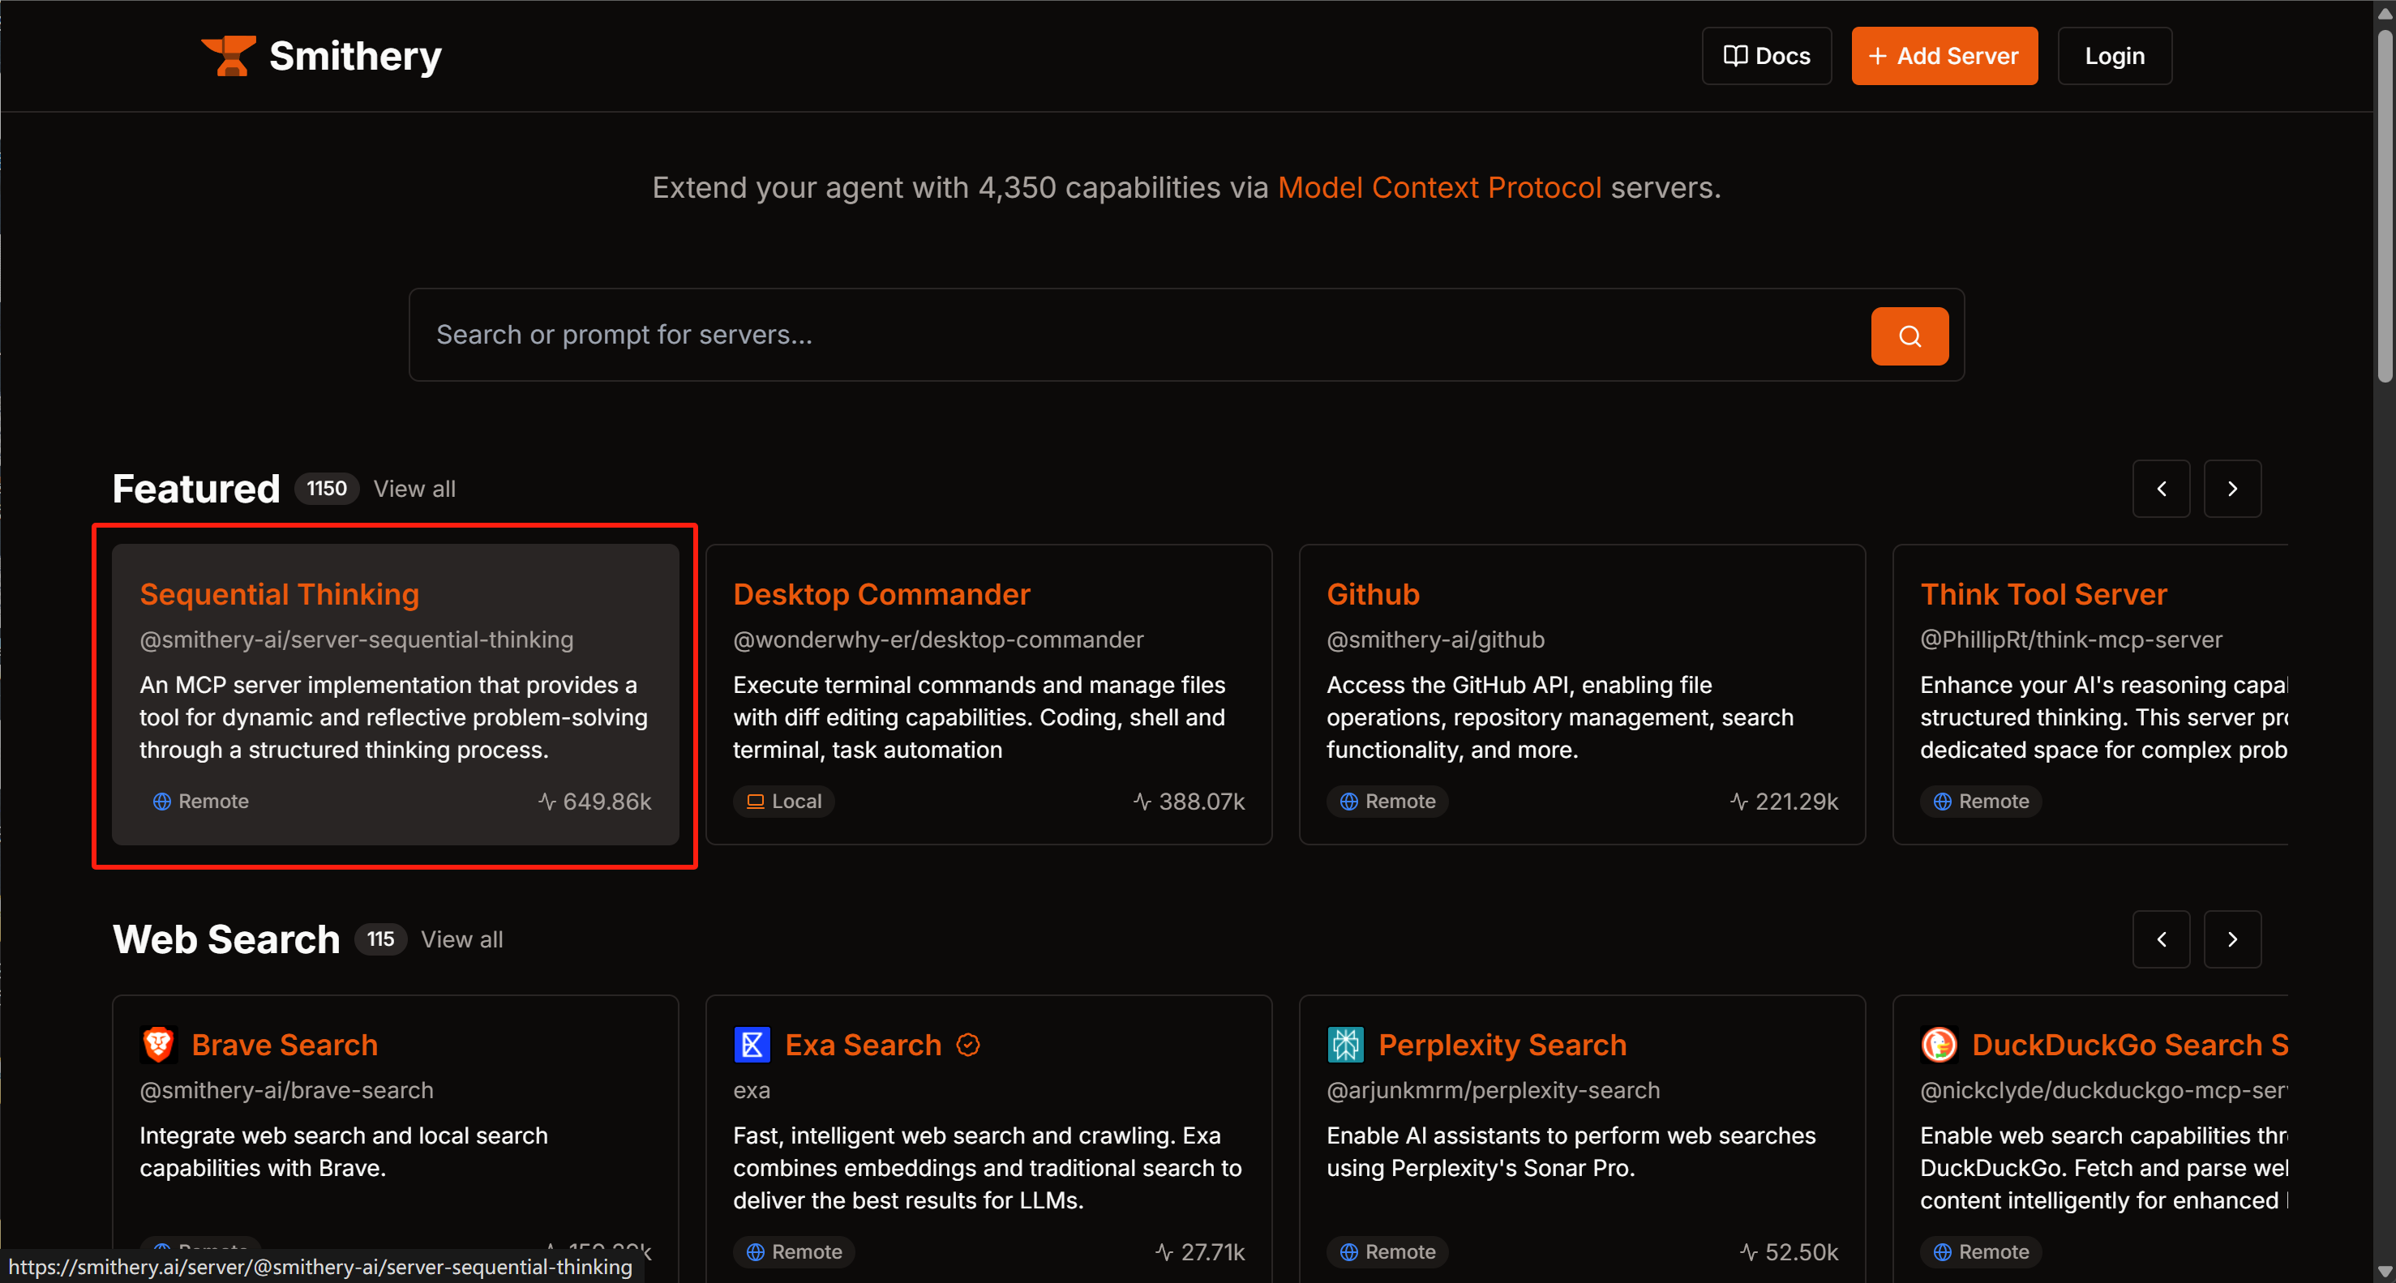Click the Featured count badge 1150
The image size is (2396, 1283).
(327, 489)
